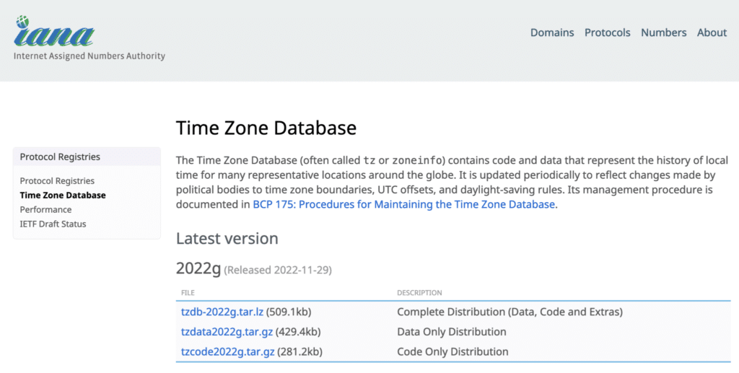Click the globe icon on the IANA logo
739x373 pixels.
click(22, 22)
